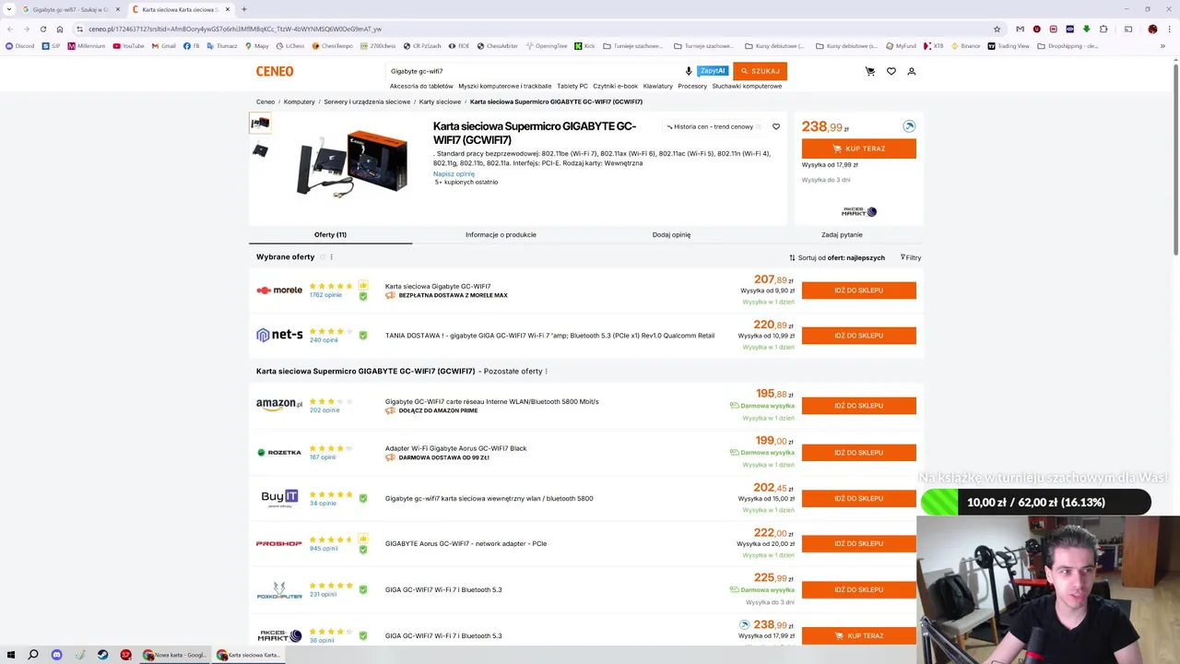Open the Filtry filter options
Screen dimensions: 1180x664
click(911, 257)
